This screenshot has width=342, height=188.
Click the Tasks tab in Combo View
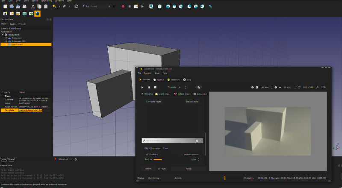13,24
